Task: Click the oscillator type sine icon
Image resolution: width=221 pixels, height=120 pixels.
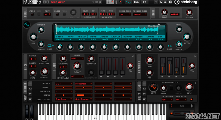Action: (27, 25)
